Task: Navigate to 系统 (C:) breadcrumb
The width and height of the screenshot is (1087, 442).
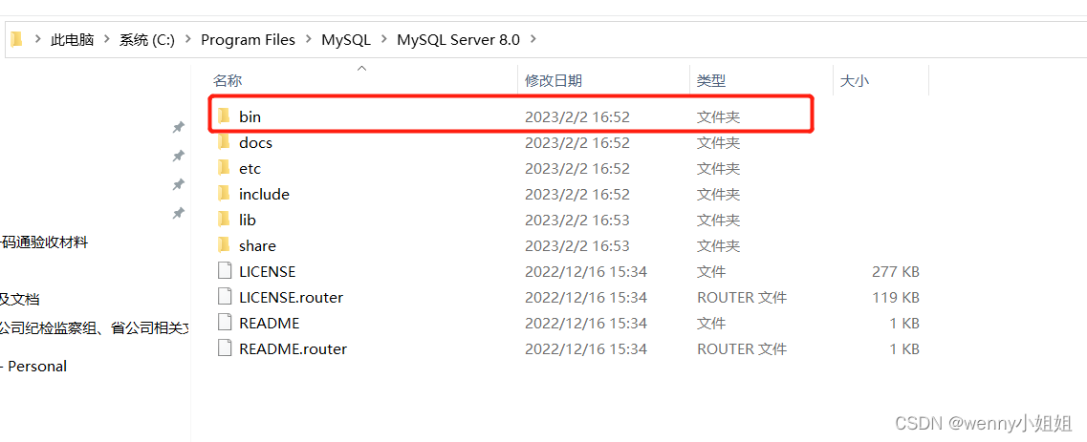Action: coord(147,40)
